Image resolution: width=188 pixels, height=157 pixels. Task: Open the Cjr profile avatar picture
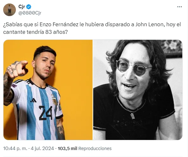click(x=10, y=10)
